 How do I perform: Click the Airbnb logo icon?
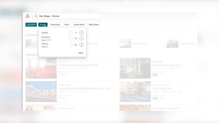(27, 16)
